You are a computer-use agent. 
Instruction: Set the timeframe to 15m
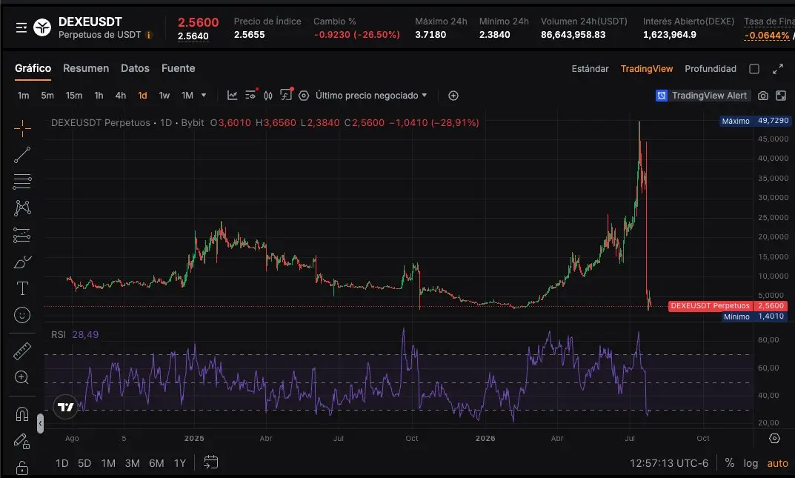[74, 96]
